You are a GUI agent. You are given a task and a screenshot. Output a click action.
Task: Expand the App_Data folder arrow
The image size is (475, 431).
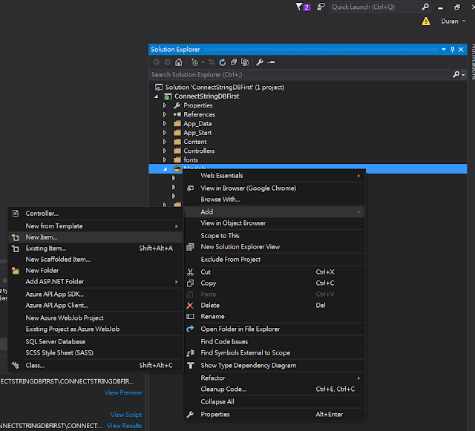(165, 124)
